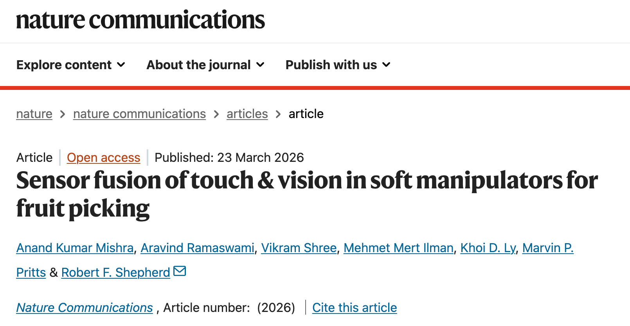Go to the nature breadcrumb link

(34, 114)
